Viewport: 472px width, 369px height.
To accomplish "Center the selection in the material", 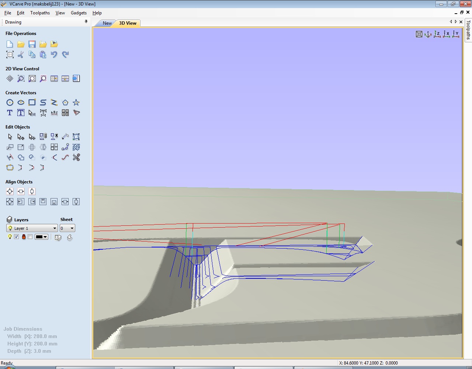I will [10, 191].
